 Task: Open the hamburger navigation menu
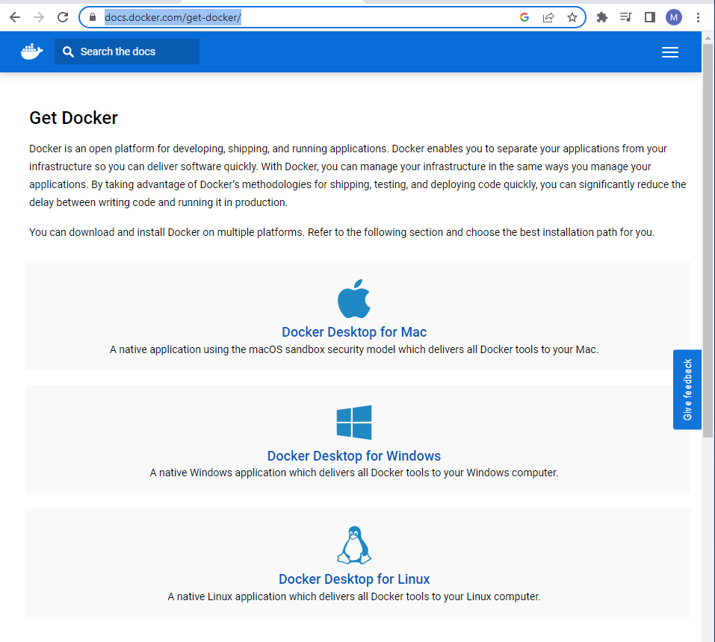click(x=669, y=52)
